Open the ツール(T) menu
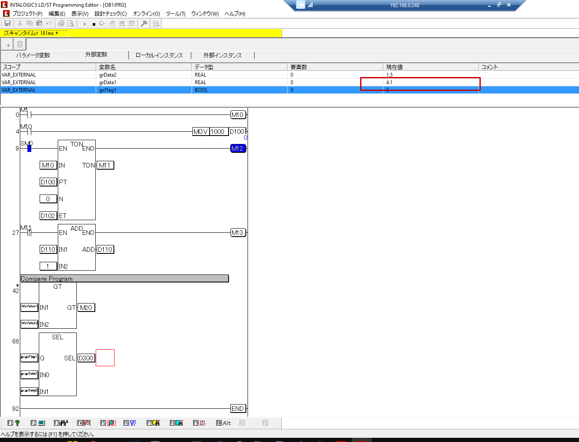This screenshot has height=442, width=579. point(175,13)
